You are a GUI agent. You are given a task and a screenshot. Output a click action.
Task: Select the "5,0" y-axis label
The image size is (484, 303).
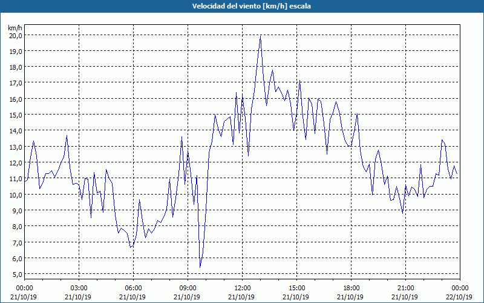coord(17,275)
